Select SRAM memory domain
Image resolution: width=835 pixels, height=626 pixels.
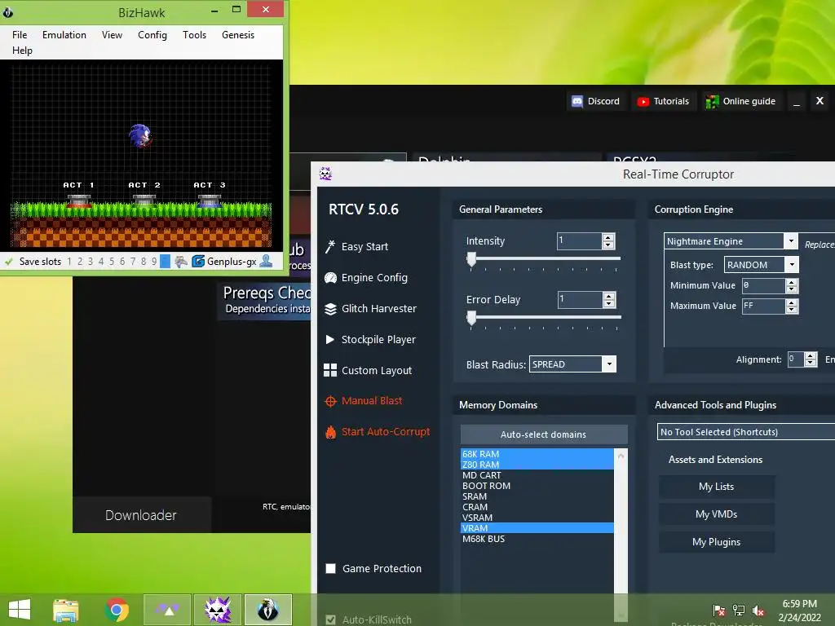537,496
